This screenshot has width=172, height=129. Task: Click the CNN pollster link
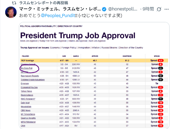click(23, 126)
